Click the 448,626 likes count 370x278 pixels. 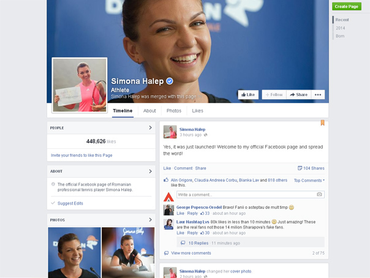coord(101,141)
